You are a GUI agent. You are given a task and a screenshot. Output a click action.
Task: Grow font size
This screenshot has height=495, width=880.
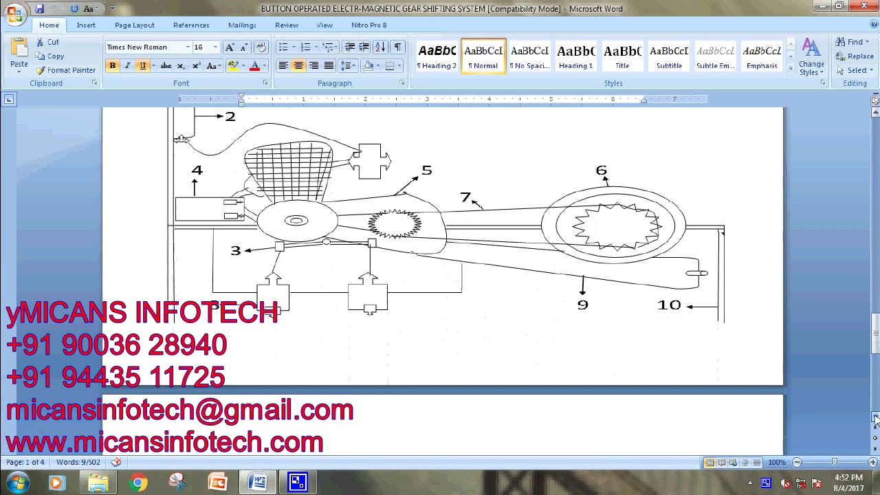pyautogui.click(x=230, y=47)
